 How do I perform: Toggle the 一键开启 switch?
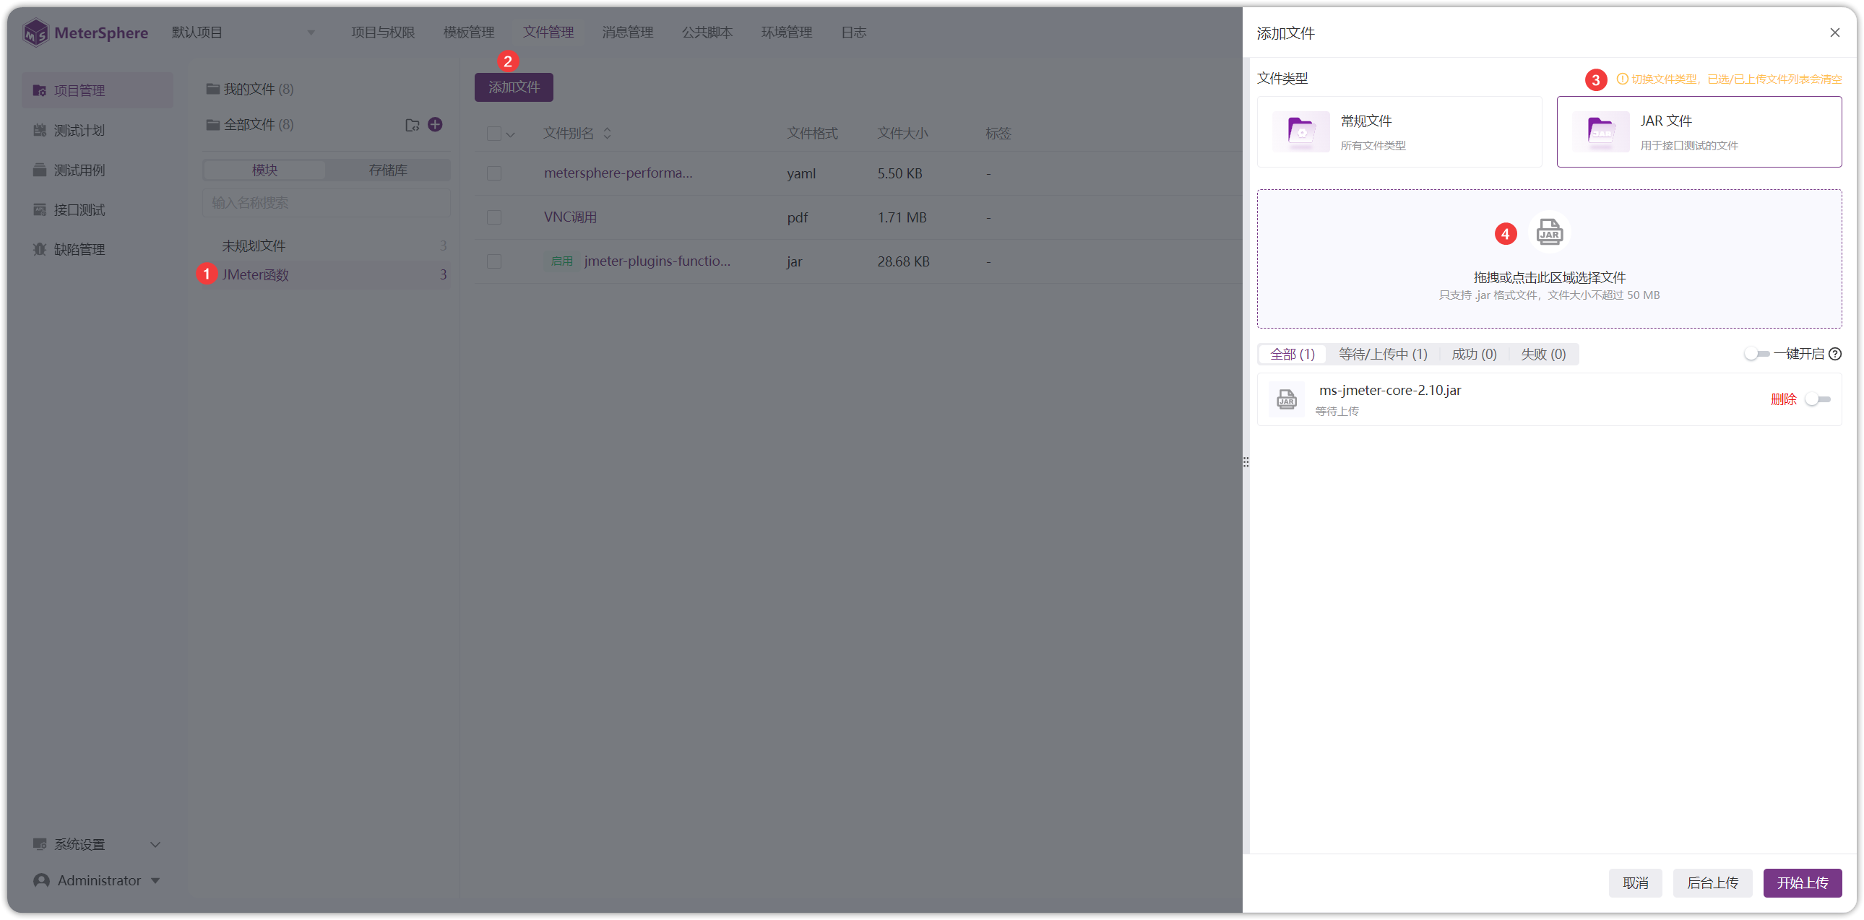click(x=1756, y=354)
